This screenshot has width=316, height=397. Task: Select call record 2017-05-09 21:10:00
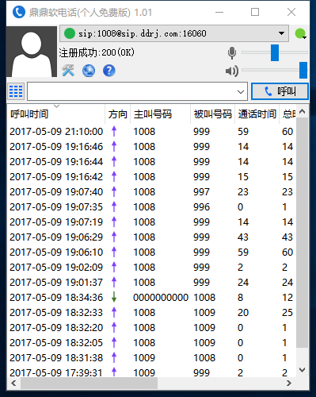coord(151,132)
